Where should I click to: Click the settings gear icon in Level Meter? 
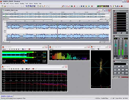(23, 49)
